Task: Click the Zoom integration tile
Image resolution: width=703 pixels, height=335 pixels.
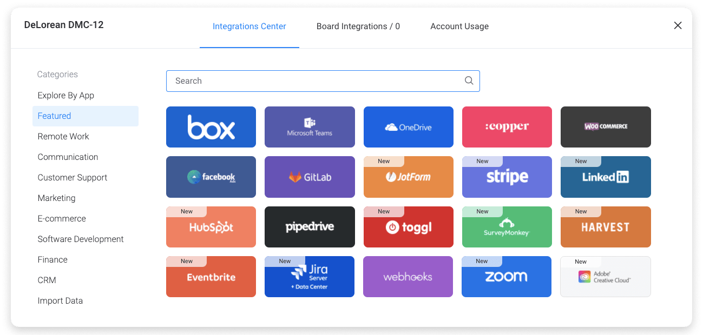Action: click(x=507, y=277)
